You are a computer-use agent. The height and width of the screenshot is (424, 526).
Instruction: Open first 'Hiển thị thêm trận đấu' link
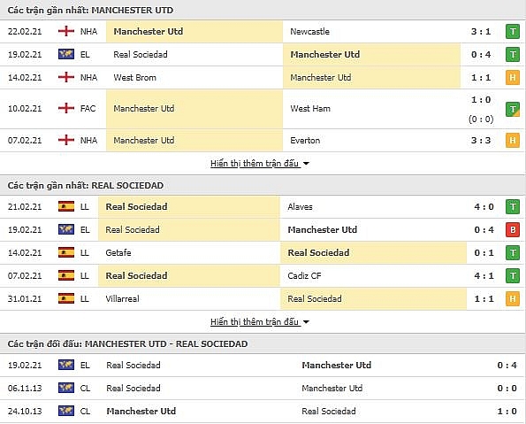255,164
